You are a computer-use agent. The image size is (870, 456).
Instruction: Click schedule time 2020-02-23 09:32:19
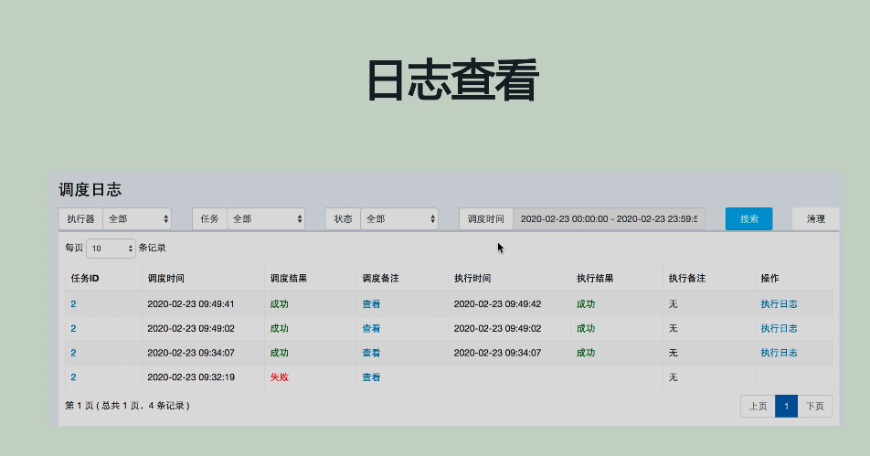point(191,377)
